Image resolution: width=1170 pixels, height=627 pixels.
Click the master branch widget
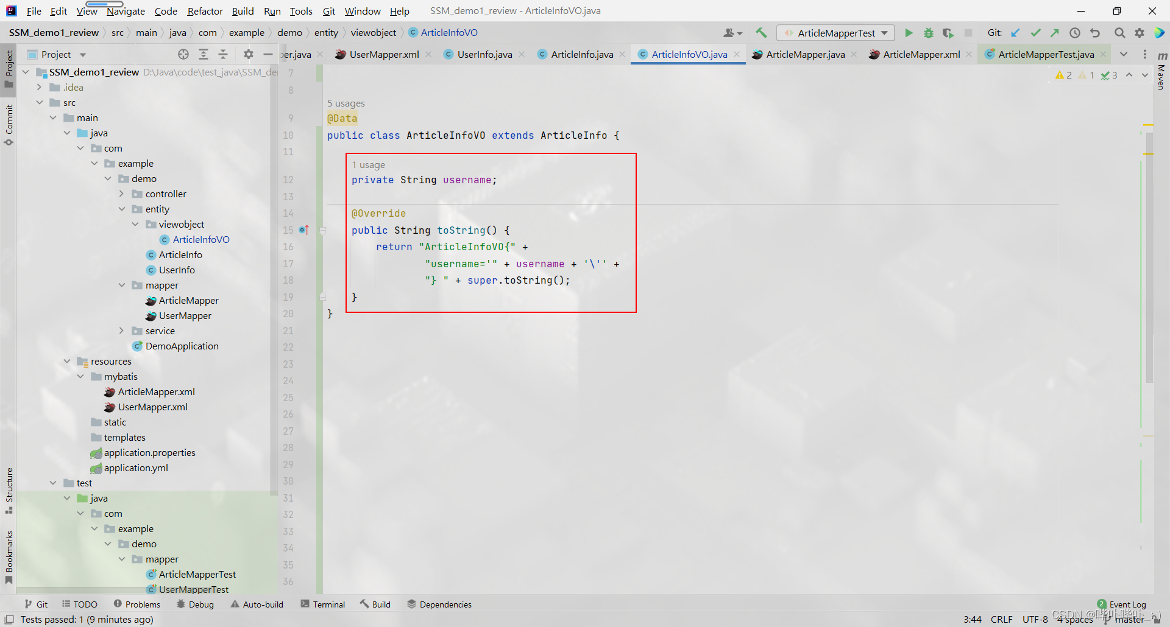point(1124,619)
